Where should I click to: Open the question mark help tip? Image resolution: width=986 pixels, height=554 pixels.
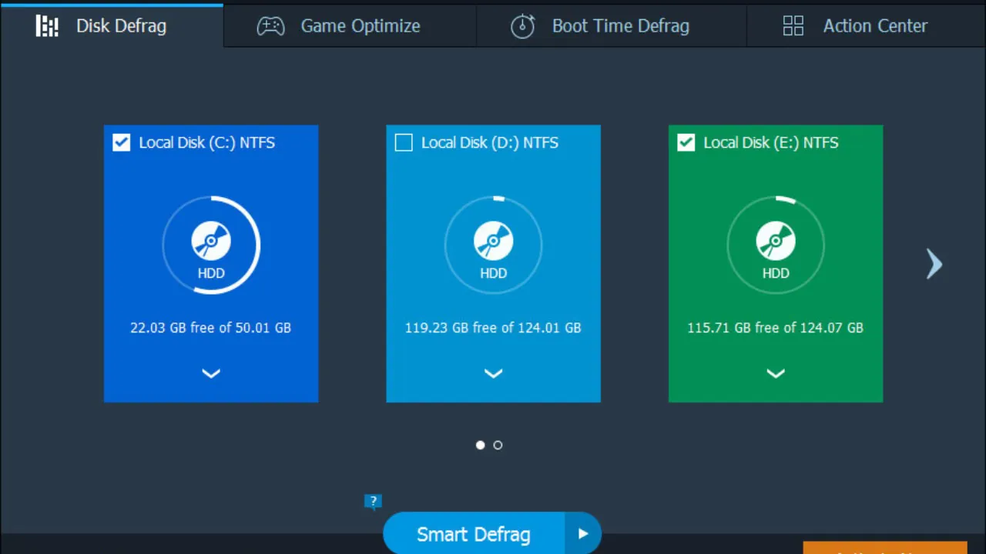[373, 502]
